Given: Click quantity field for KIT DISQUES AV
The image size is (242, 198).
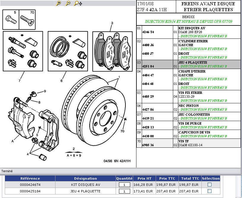Looking at the screenshot, I should [125, 184].
